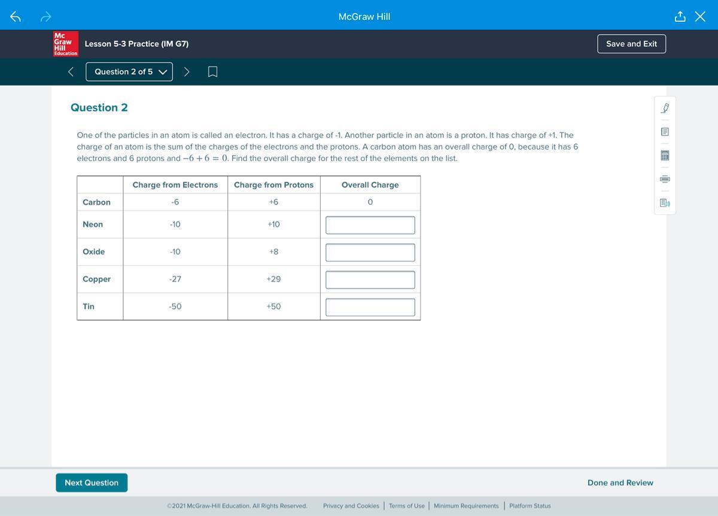Click Neon's +10 proton charge cell
Image resolution: width=718 pixels, height=516 pixels.
273,224
